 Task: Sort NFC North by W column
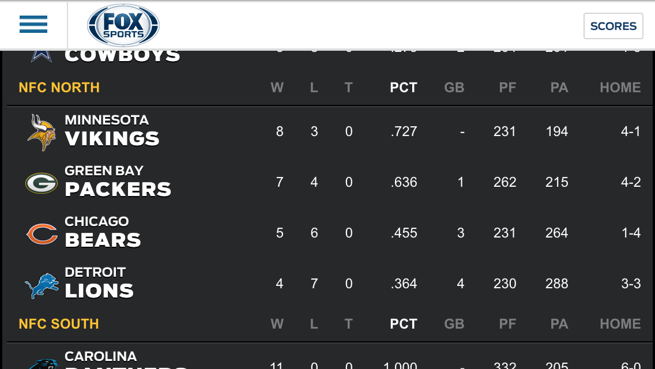[277, 87]
